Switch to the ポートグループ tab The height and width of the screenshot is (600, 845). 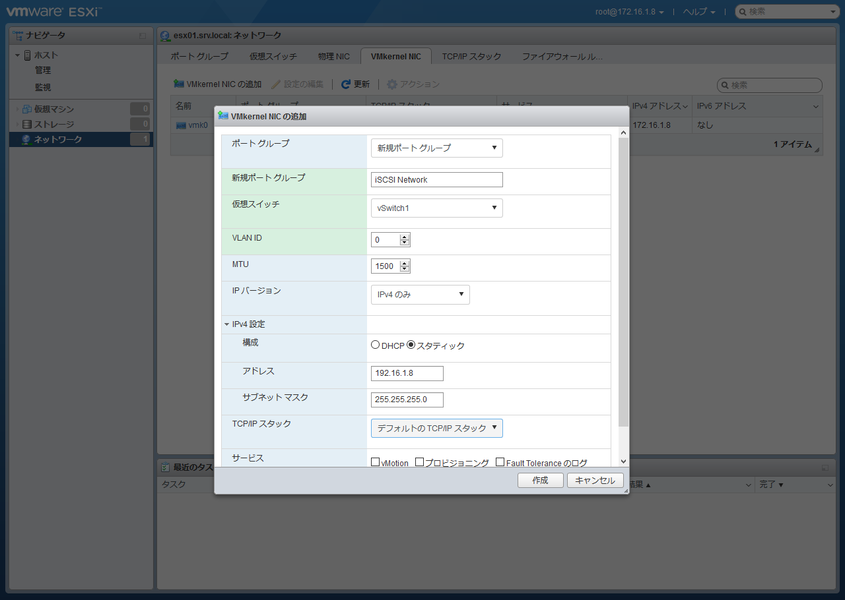199,57
